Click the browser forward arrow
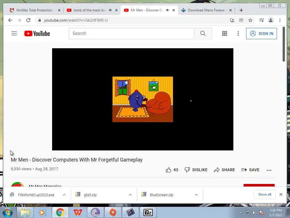The image size is (290, 218). (19, 20)
